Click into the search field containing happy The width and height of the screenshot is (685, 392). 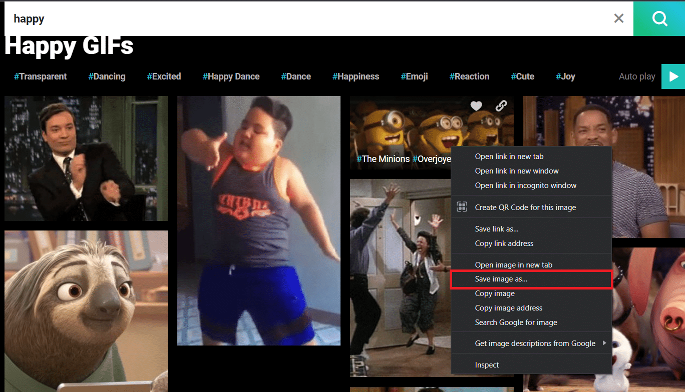pyautogui.click(x=300, y=19)
